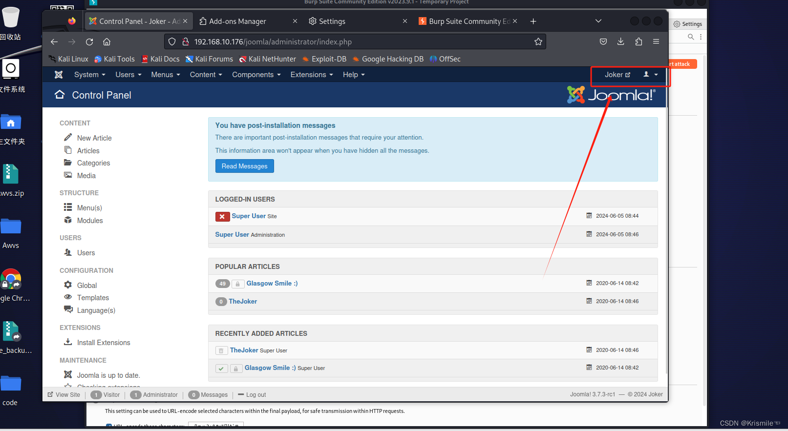Viewport: 788px width, 431px height.
Task: Click the Joomla logo icon in the admin menu
Action: coord(59,75)
